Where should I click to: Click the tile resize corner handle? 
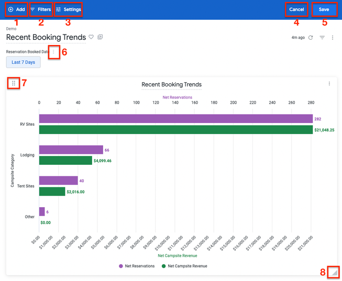point(334,272)
